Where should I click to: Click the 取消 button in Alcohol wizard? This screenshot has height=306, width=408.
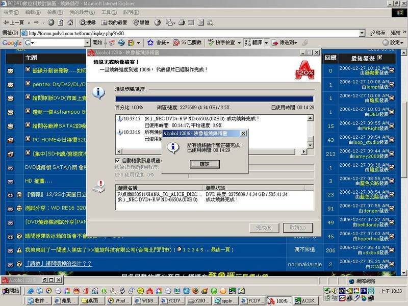pos(298,228)
